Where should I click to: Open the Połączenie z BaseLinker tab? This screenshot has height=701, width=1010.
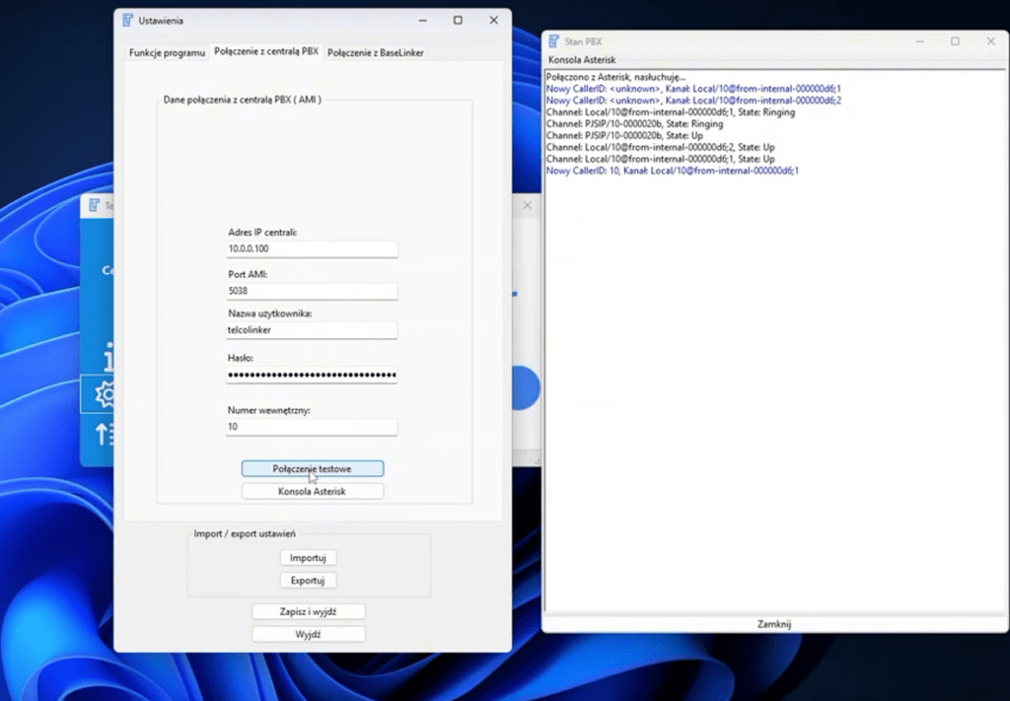tap(376, 52)
